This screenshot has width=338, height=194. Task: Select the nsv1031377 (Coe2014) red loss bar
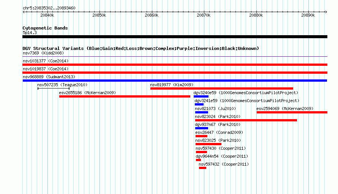[175, 65]
